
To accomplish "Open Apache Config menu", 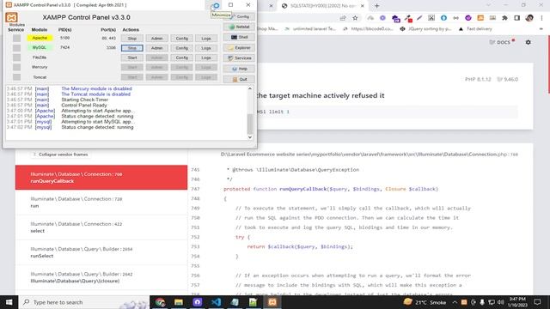I will 181,38.
